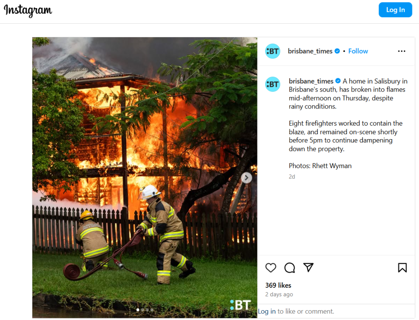The height and width of the screenshot is (320, 419).
Task: Save post with the bookmark icon
Action: 402,268
